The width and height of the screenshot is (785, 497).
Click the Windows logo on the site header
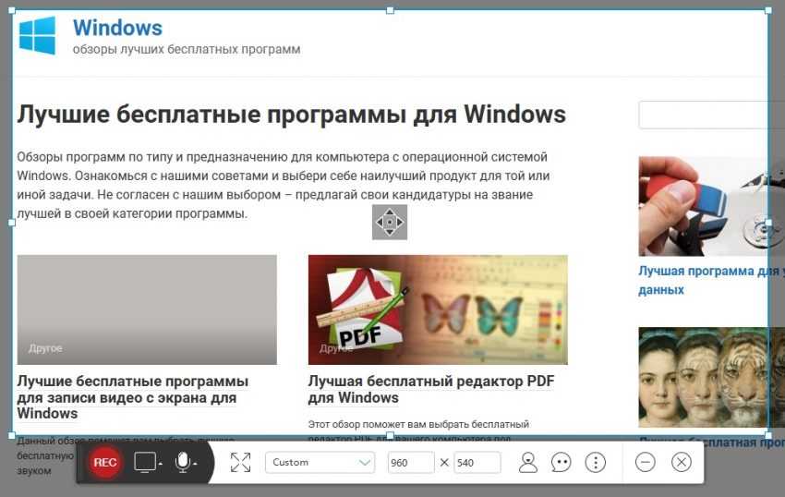tap(38, 35)
